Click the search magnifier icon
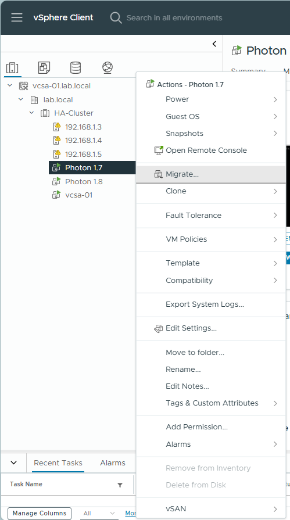 [116, 17]
